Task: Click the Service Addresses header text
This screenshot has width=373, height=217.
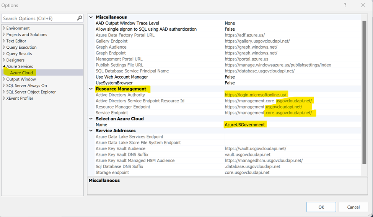Action: pyautogui.click(x=116, y=130)
